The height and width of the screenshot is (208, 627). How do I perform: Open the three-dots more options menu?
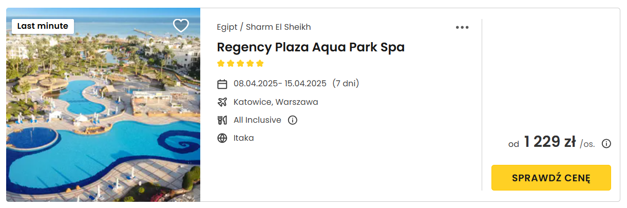(462, 28)
